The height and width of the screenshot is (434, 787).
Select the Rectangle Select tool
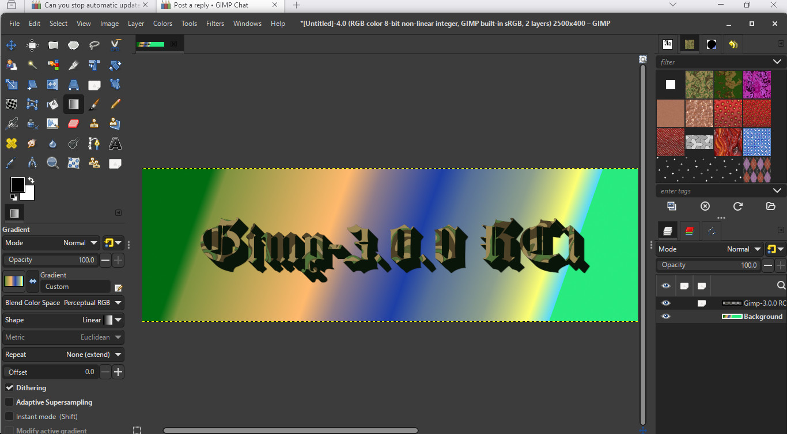pos(53,45)
